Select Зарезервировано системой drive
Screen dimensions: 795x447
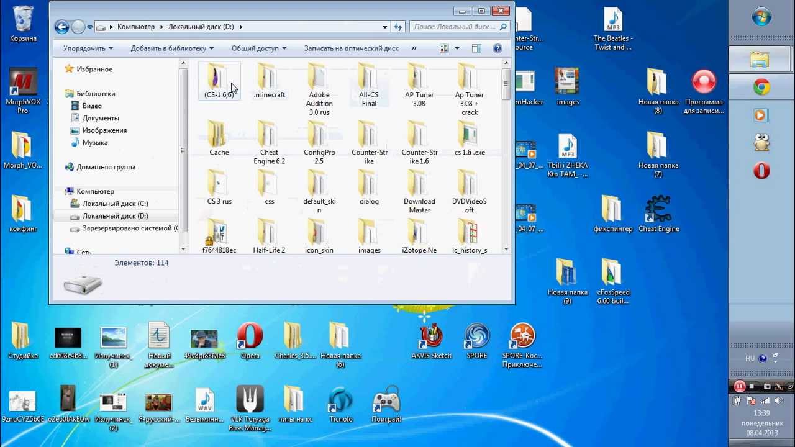click(x=130, y=228)
